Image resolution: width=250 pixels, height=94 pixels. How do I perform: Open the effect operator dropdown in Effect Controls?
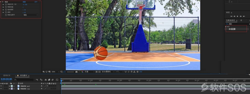[x=30, y=15]
